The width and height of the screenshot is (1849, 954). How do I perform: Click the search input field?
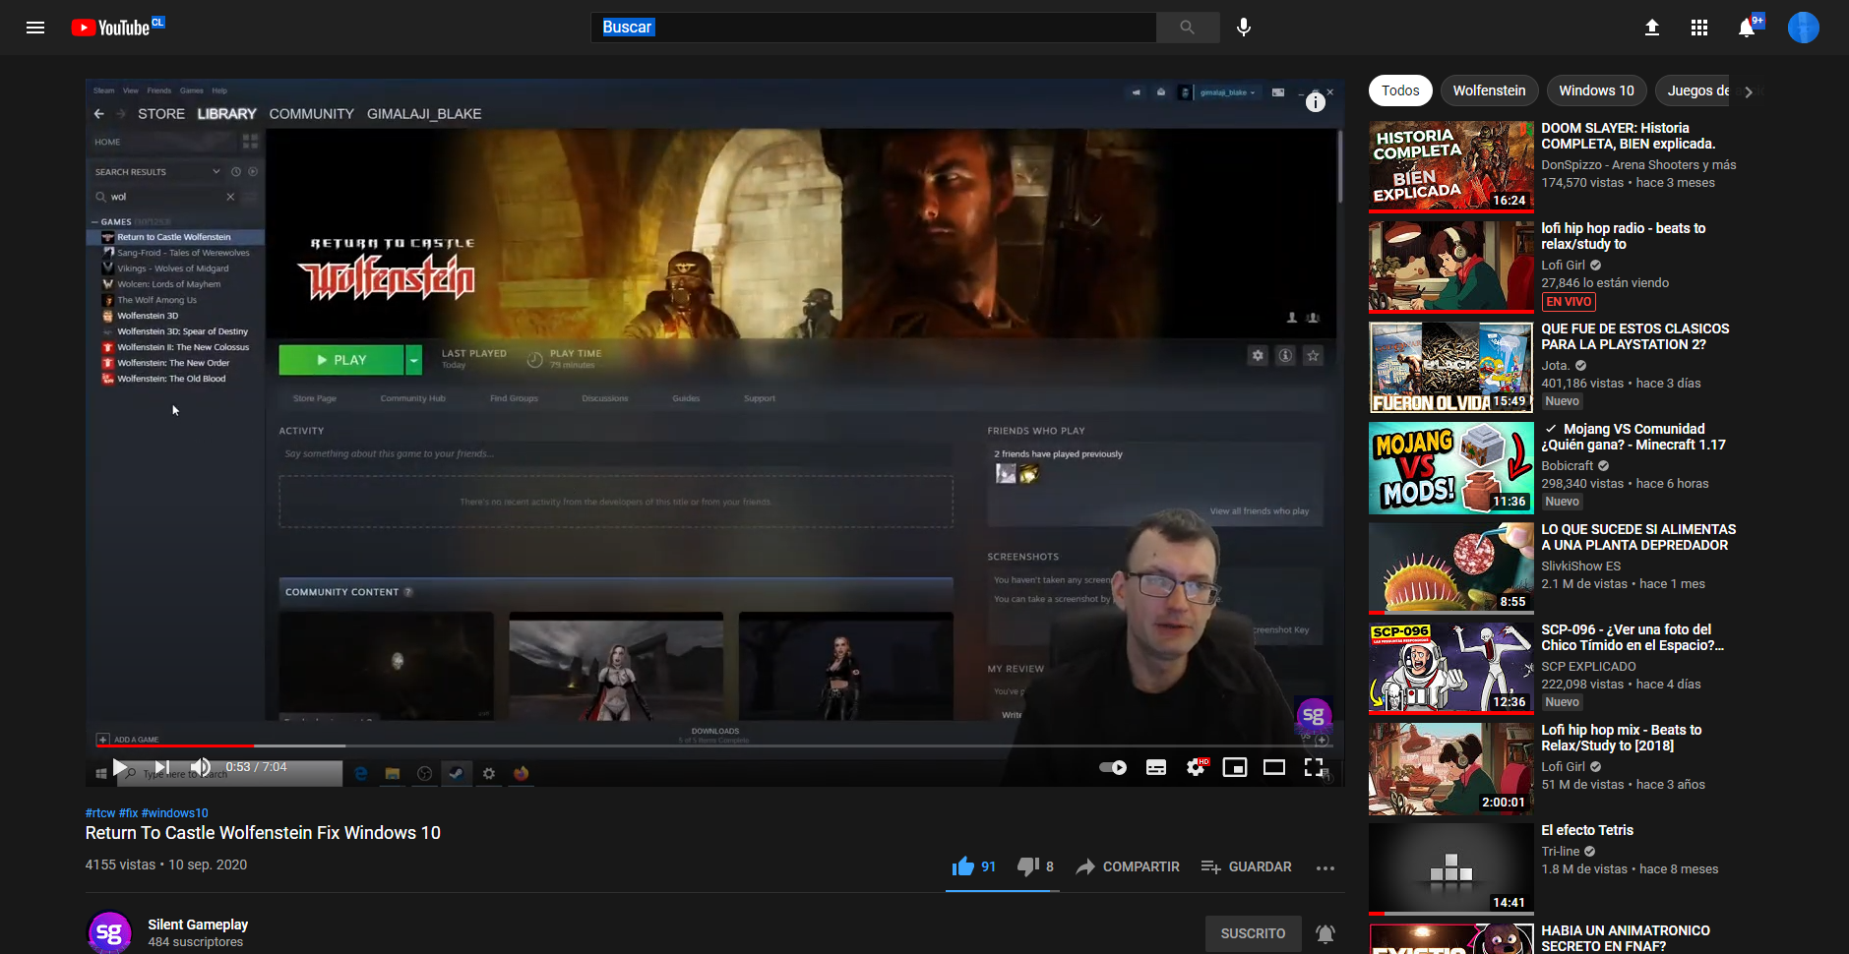(874, 28)
